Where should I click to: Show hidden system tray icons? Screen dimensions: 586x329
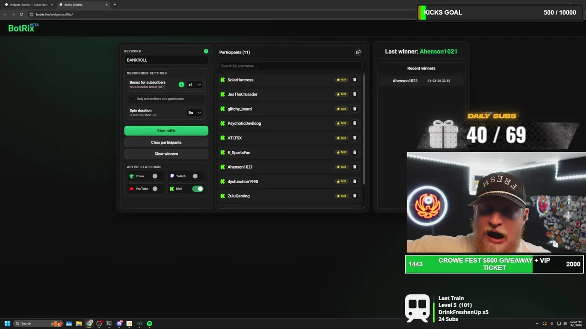537,324
